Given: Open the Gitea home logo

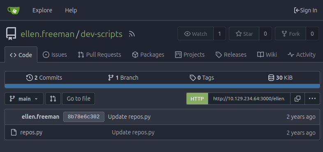Looking at the screenshot, I should [x=14, y=10].
